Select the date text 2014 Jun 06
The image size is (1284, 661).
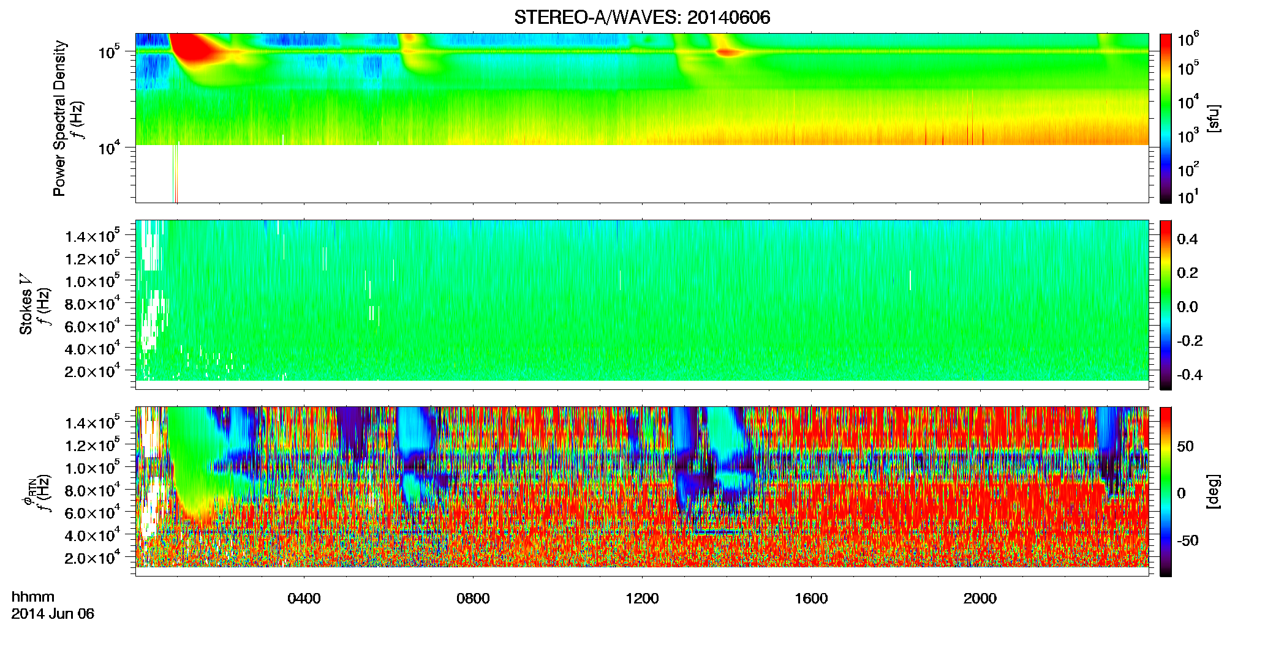coord(53,613)
